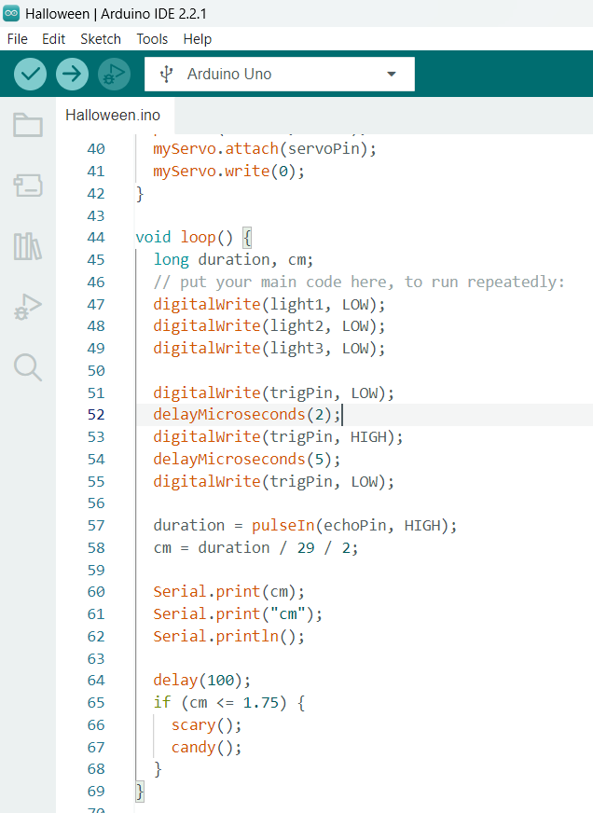Open the Arduino Uno board dropdown
The width and height of the screenshot is (593, 813).
280,75
